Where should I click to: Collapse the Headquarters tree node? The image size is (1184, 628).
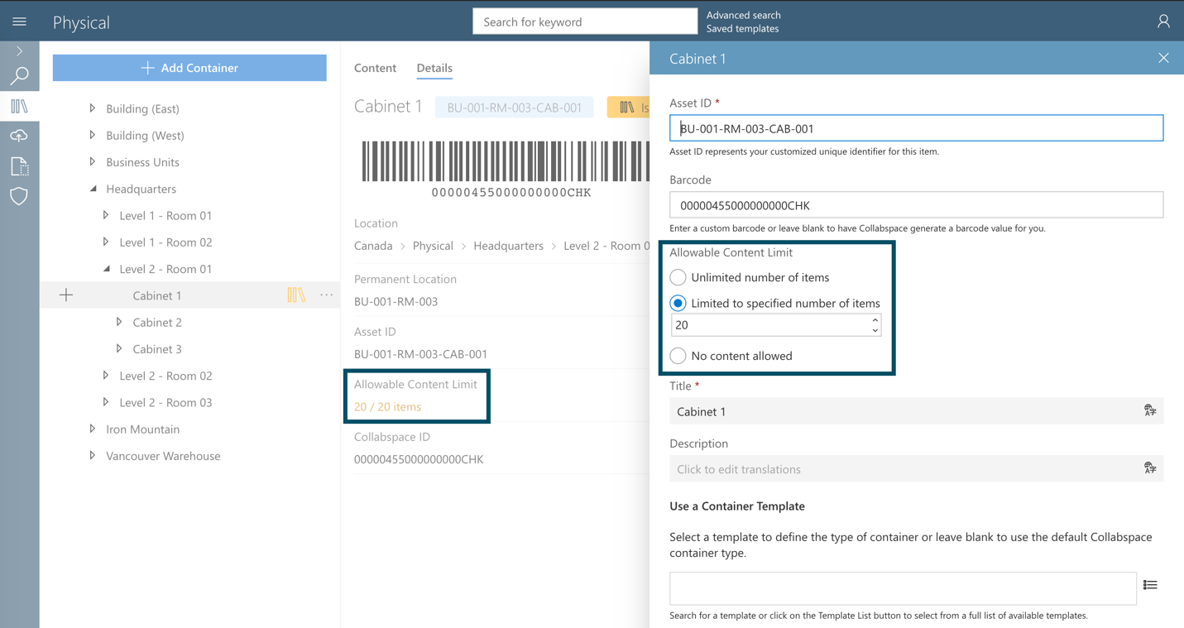click(91, 189)
